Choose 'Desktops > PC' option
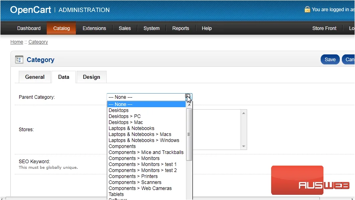Viewport: 355px width, 200px height. click(146, 116)
